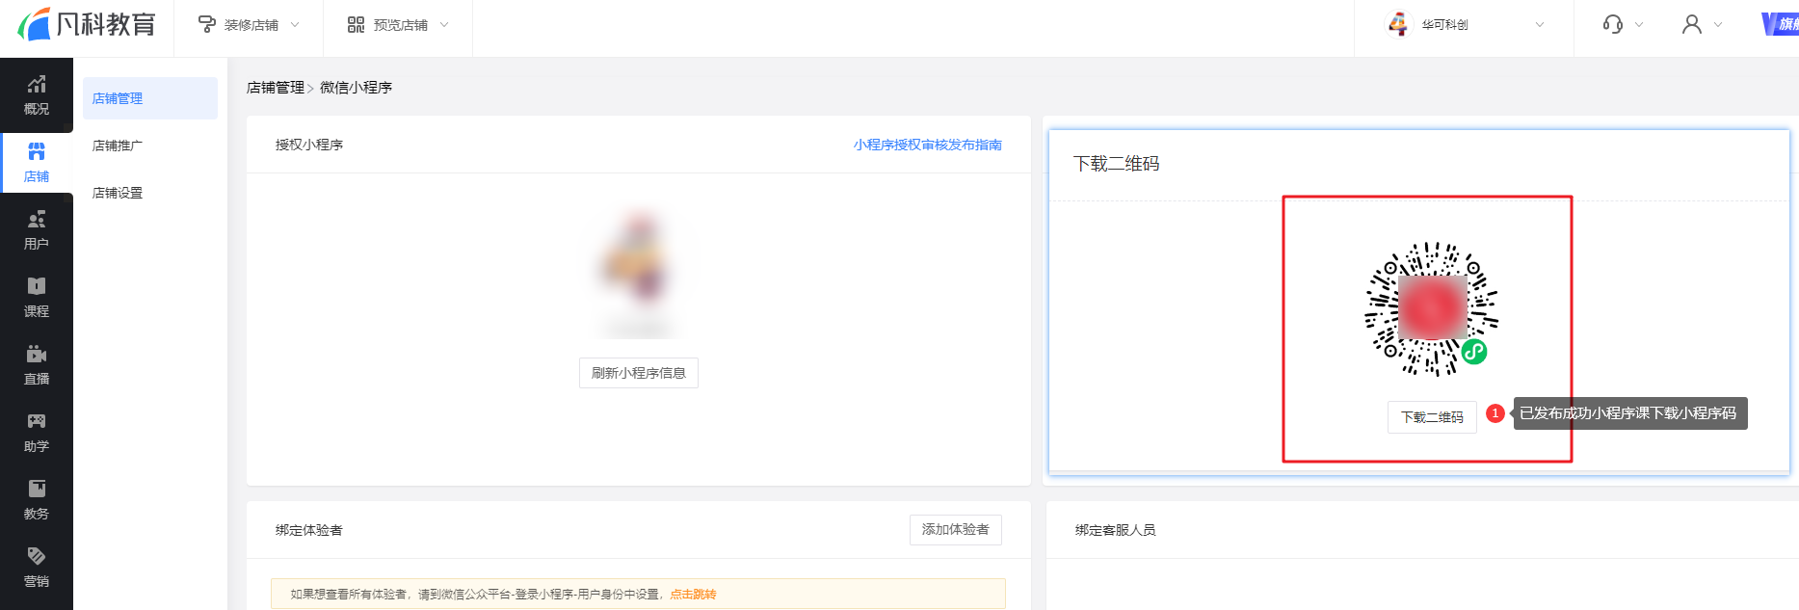The height and width of the screenshot is (610, 1799).
Task: Click the 下载二维码 button
Action: pyautogui.click(x=1432, y=417)
